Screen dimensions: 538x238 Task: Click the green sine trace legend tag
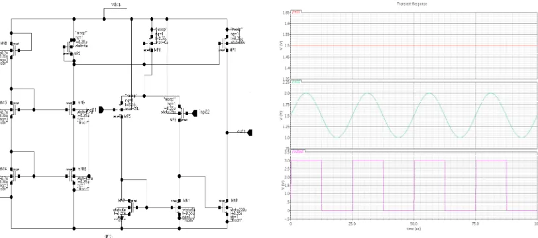296,82
